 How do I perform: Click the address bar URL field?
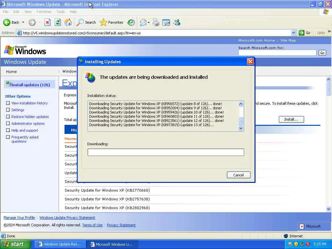157,33
